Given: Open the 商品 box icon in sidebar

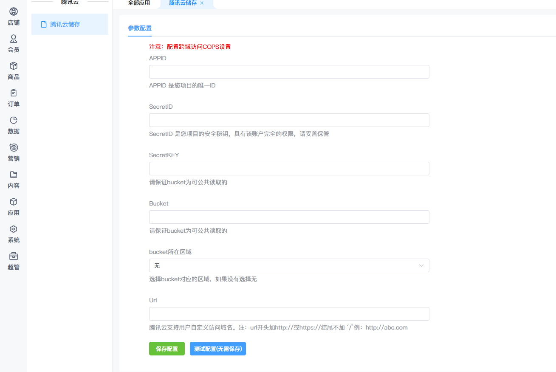Looking at the screenshot, I should [14, 66].
